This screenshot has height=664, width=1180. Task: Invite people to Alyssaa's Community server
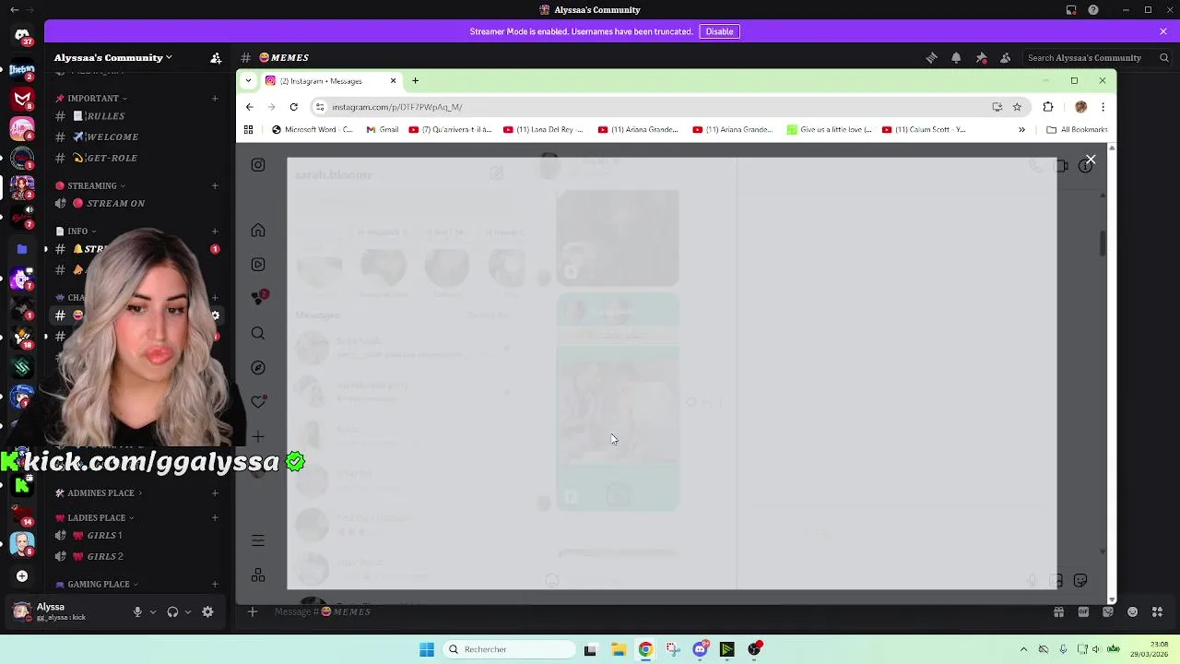point(216,57)
